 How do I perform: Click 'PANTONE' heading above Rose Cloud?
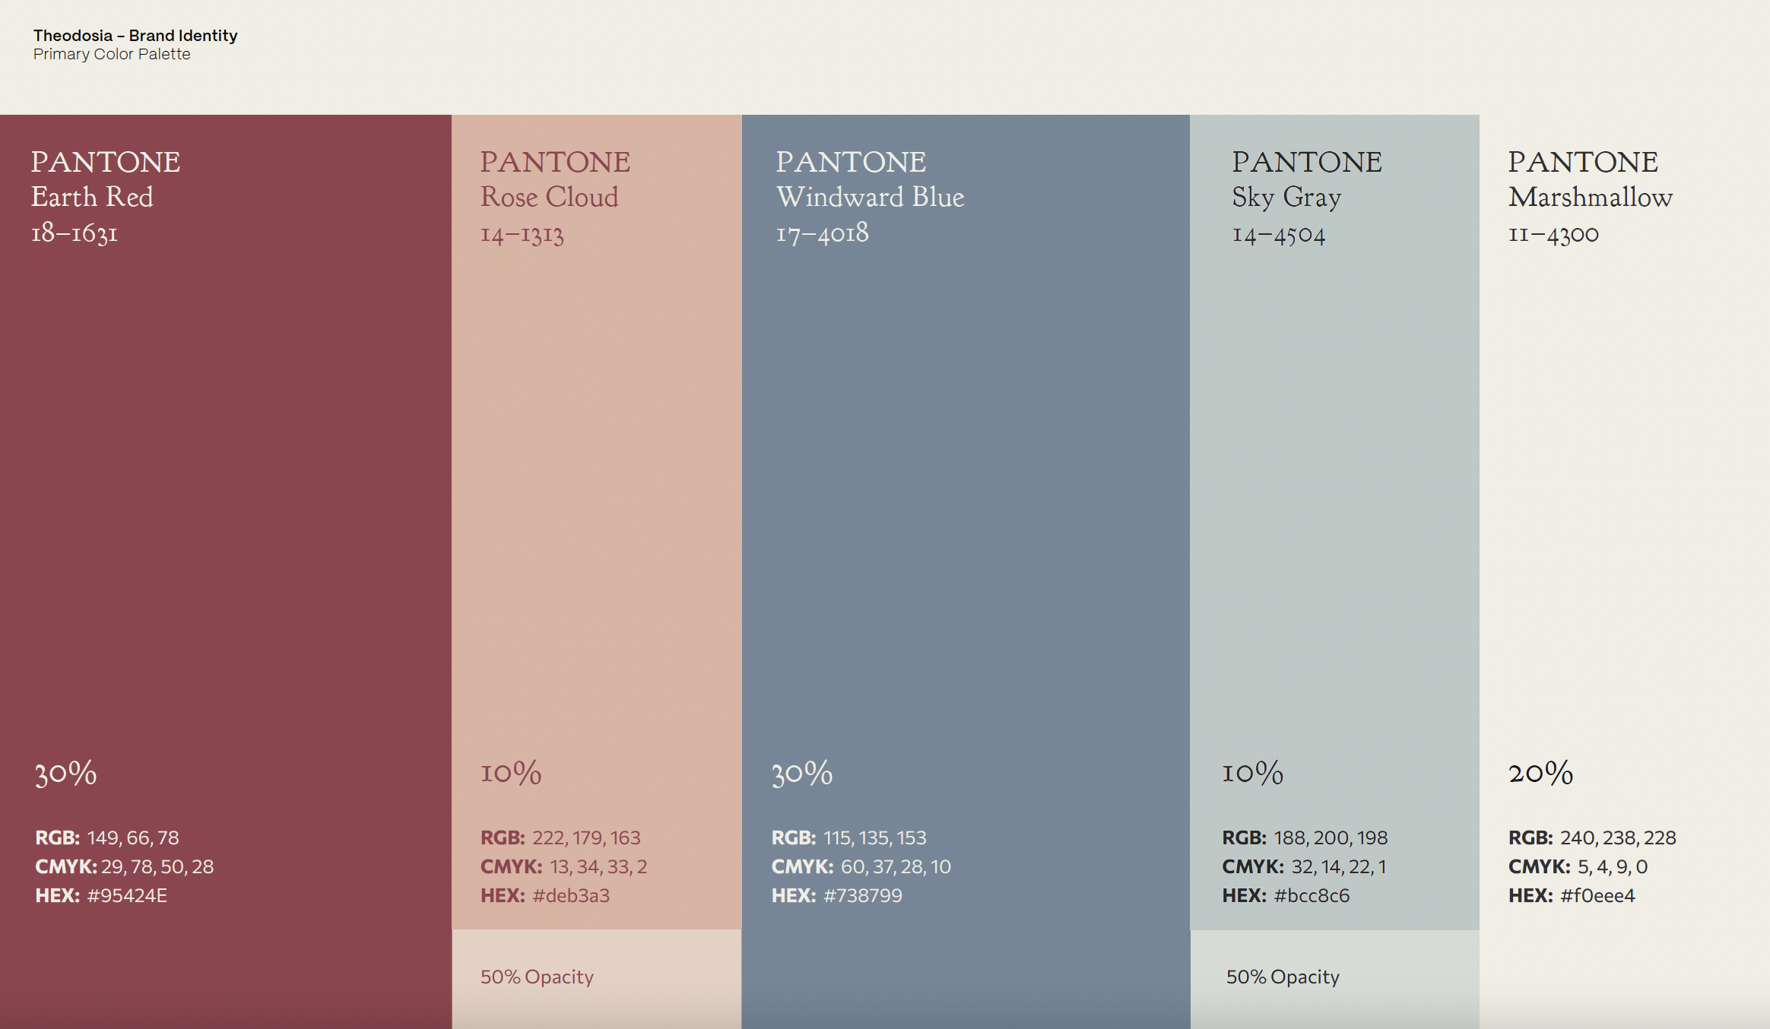555,162
